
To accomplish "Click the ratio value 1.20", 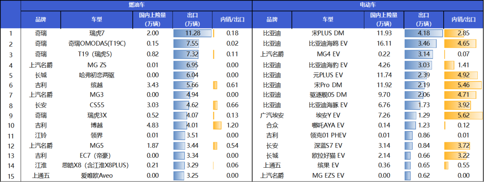I will tap(232, 125).
